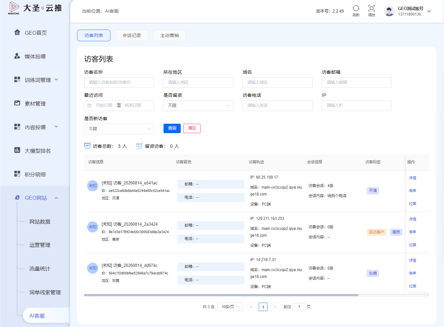The image size is (444, 327).
Task: Click the 天津 visitor tag
Action: point(373,191)
